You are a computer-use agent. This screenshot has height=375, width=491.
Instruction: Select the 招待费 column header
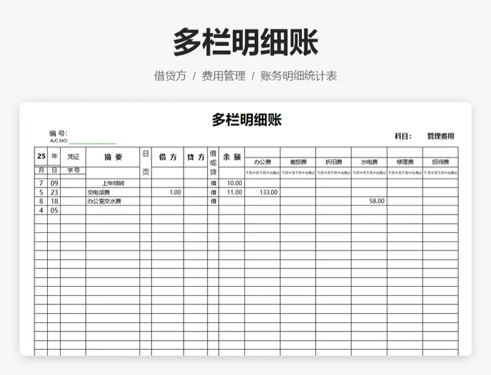[441, 162]
